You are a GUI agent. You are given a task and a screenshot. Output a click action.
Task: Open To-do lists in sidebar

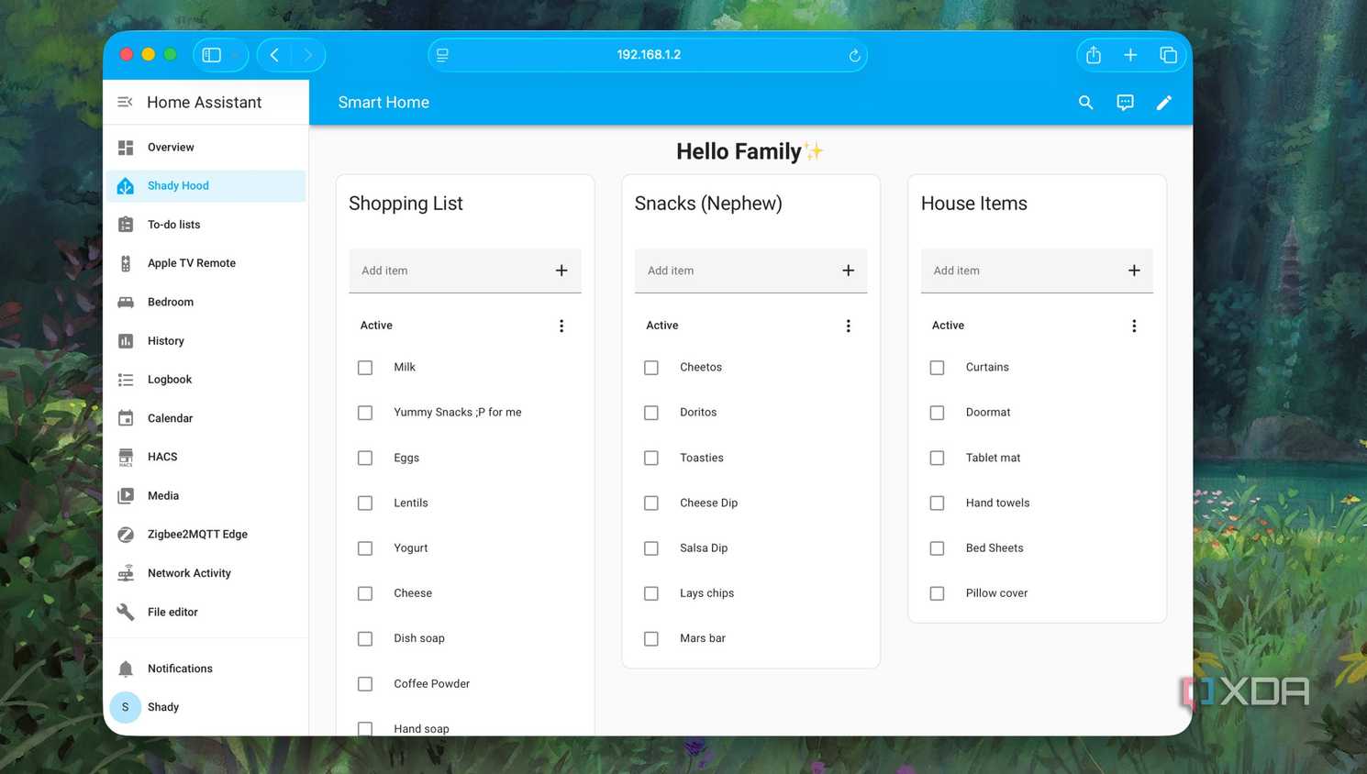tap(206, 225)
